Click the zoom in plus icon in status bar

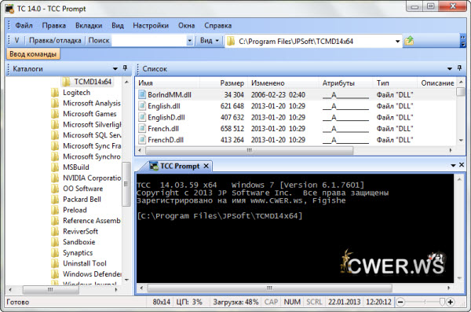(451, 302)
